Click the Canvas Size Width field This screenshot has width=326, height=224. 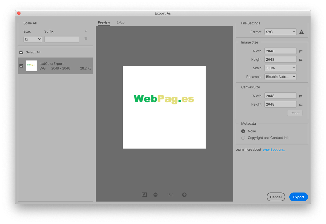pyautogui.click(x=280, y=96)
